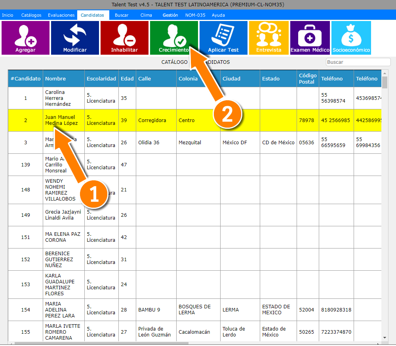Click the CD de México state cell
Viewport: 396px width, 346px height.
[278, 143]
